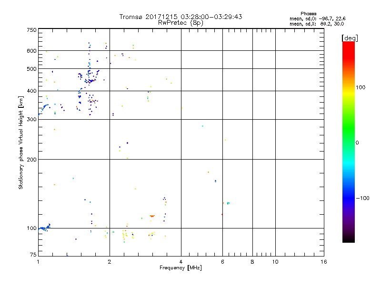
Task: Click the plot title 'Tromsø 20171215 03:28:00-03:29:43'
Action: click(x=180, y=17)
